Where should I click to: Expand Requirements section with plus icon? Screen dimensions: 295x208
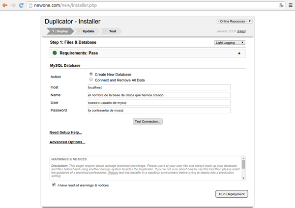239,53
